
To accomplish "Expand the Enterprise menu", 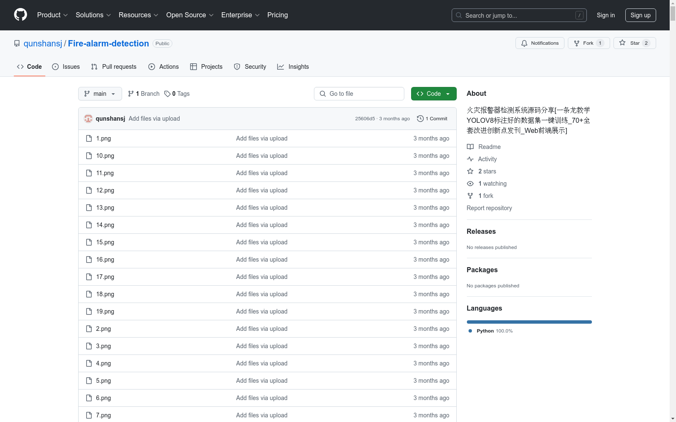I will coord(240,15).
